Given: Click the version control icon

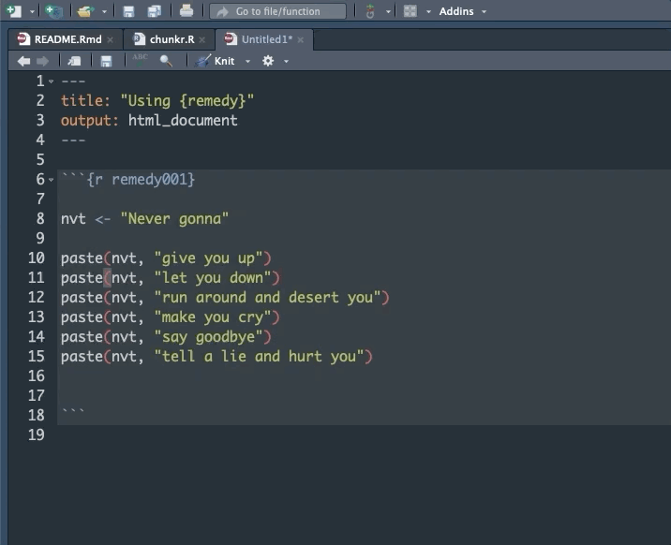Looking at the screenshot, I should tap(370, 11).
